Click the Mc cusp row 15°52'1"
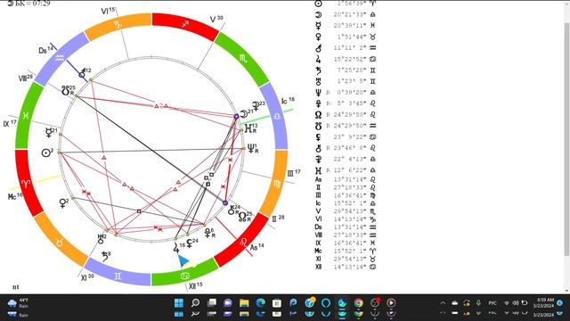Viewport: 570px width, 321px height. coord(346,251)
